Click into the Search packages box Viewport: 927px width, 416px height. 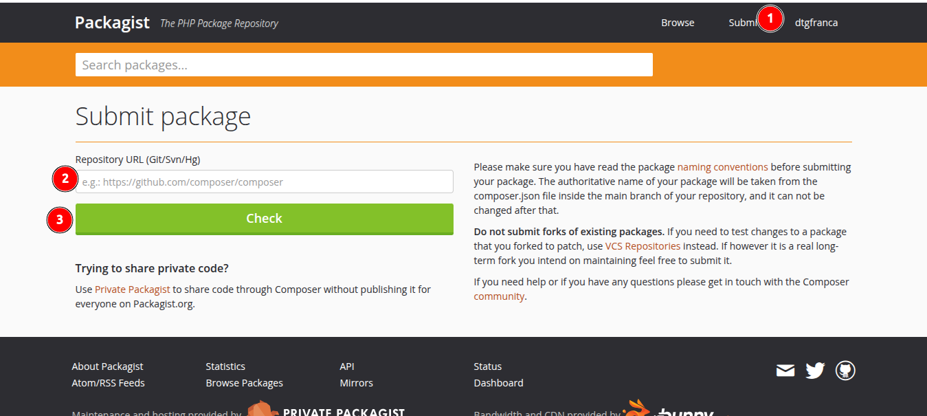click(x=364, y=65)
